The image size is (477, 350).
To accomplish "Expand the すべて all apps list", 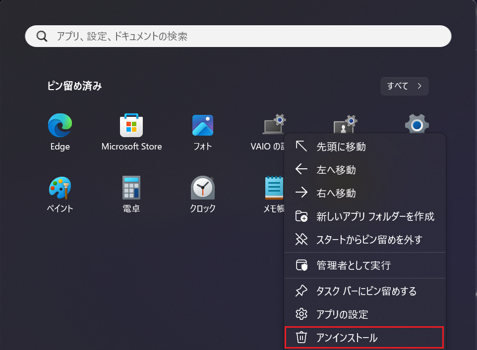I will [x=404, y=86].
